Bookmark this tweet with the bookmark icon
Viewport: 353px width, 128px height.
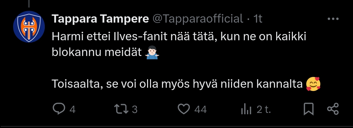(309, 109)
